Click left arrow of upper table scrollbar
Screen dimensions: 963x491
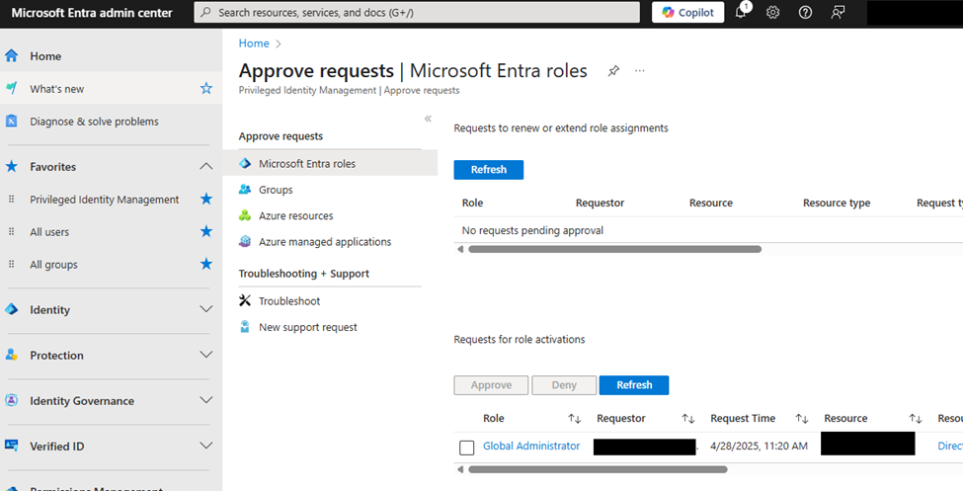[x=460, y=249]
